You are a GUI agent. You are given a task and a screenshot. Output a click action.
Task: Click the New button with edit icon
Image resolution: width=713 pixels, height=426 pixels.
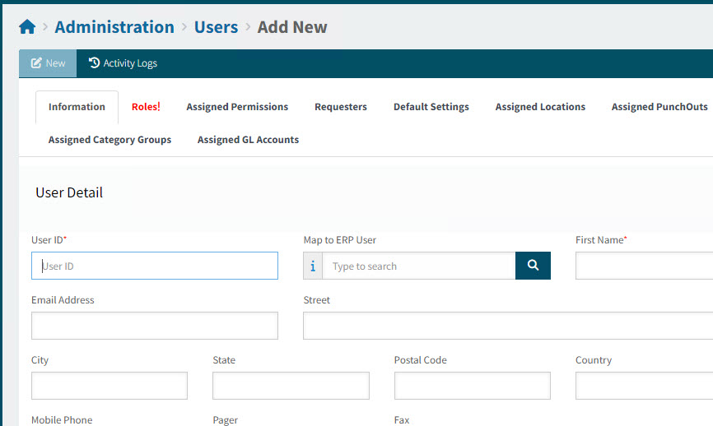point(48,63)
